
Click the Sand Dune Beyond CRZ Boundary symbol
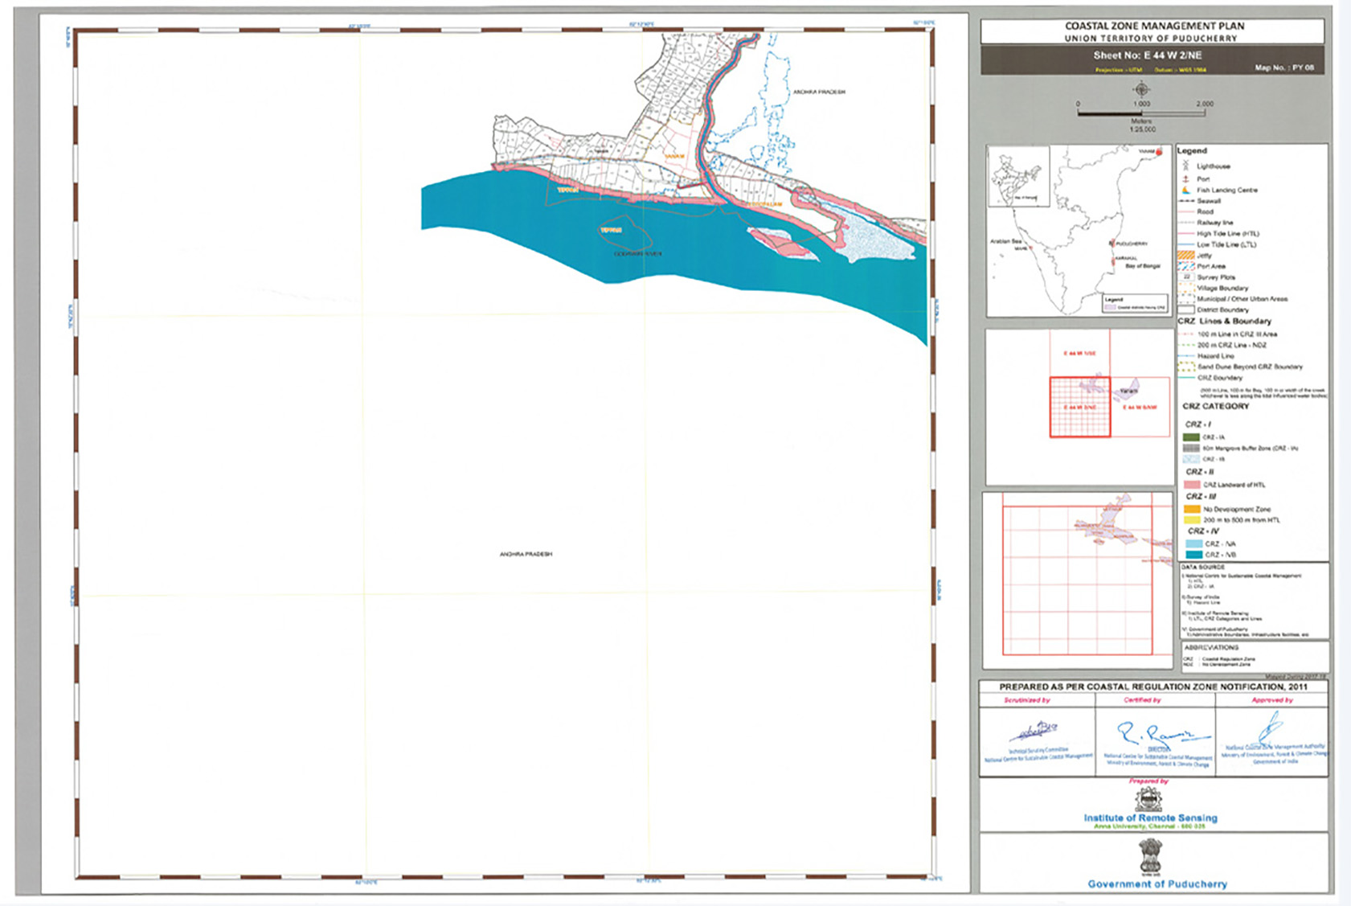coord(1186,367)
